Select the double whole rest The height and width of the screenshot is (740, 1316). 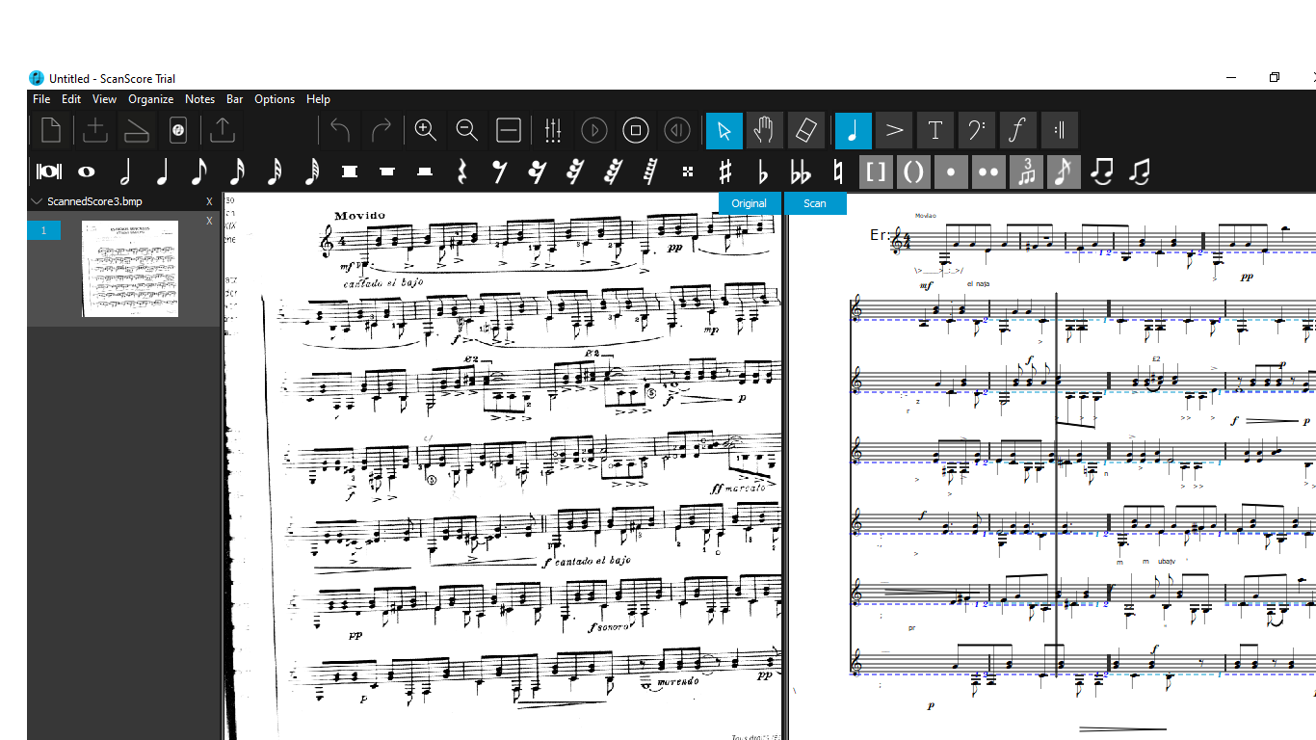click(x=350, y=172)
